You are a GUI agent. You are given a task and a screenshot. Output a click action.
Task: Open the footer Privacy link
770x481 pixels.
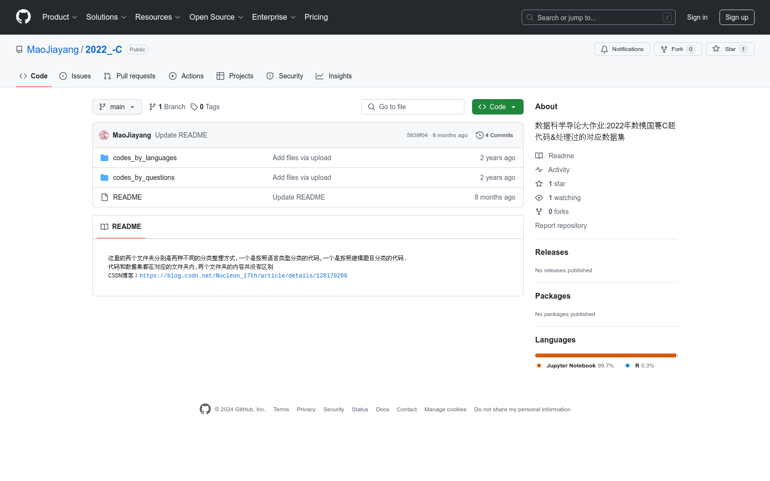point(306,409)
